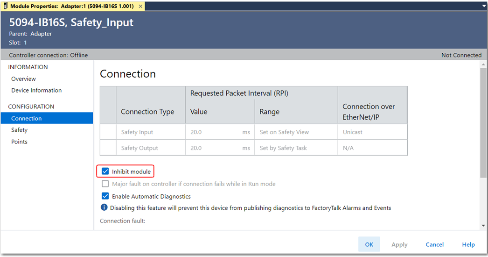Close the Module Properties tab

139,7
